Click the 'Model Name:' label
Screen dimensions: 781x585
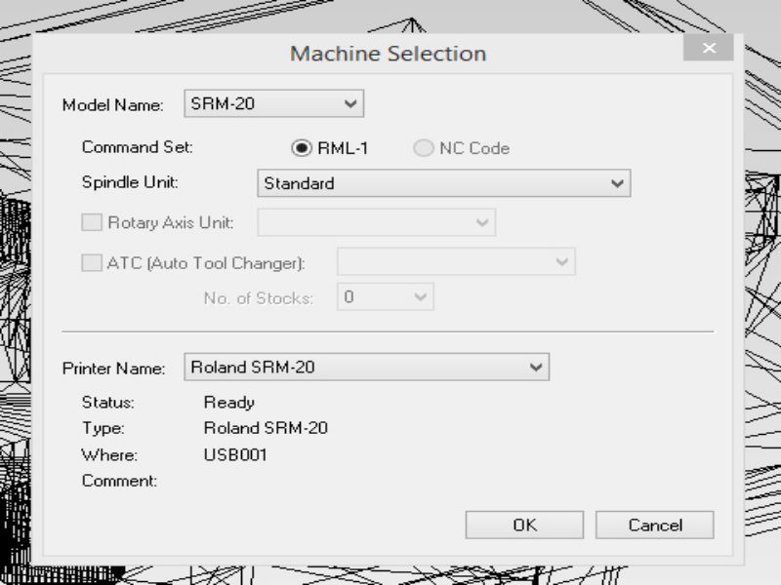(113, 105)
